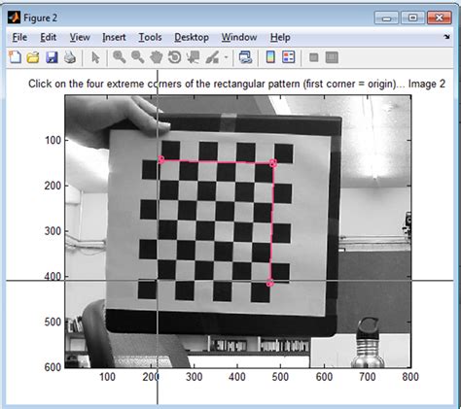This screenshot has height=409, width=461.
Task: Click the x-axis tick label 400
Action: pyautogui.click(x=237, y=377)
